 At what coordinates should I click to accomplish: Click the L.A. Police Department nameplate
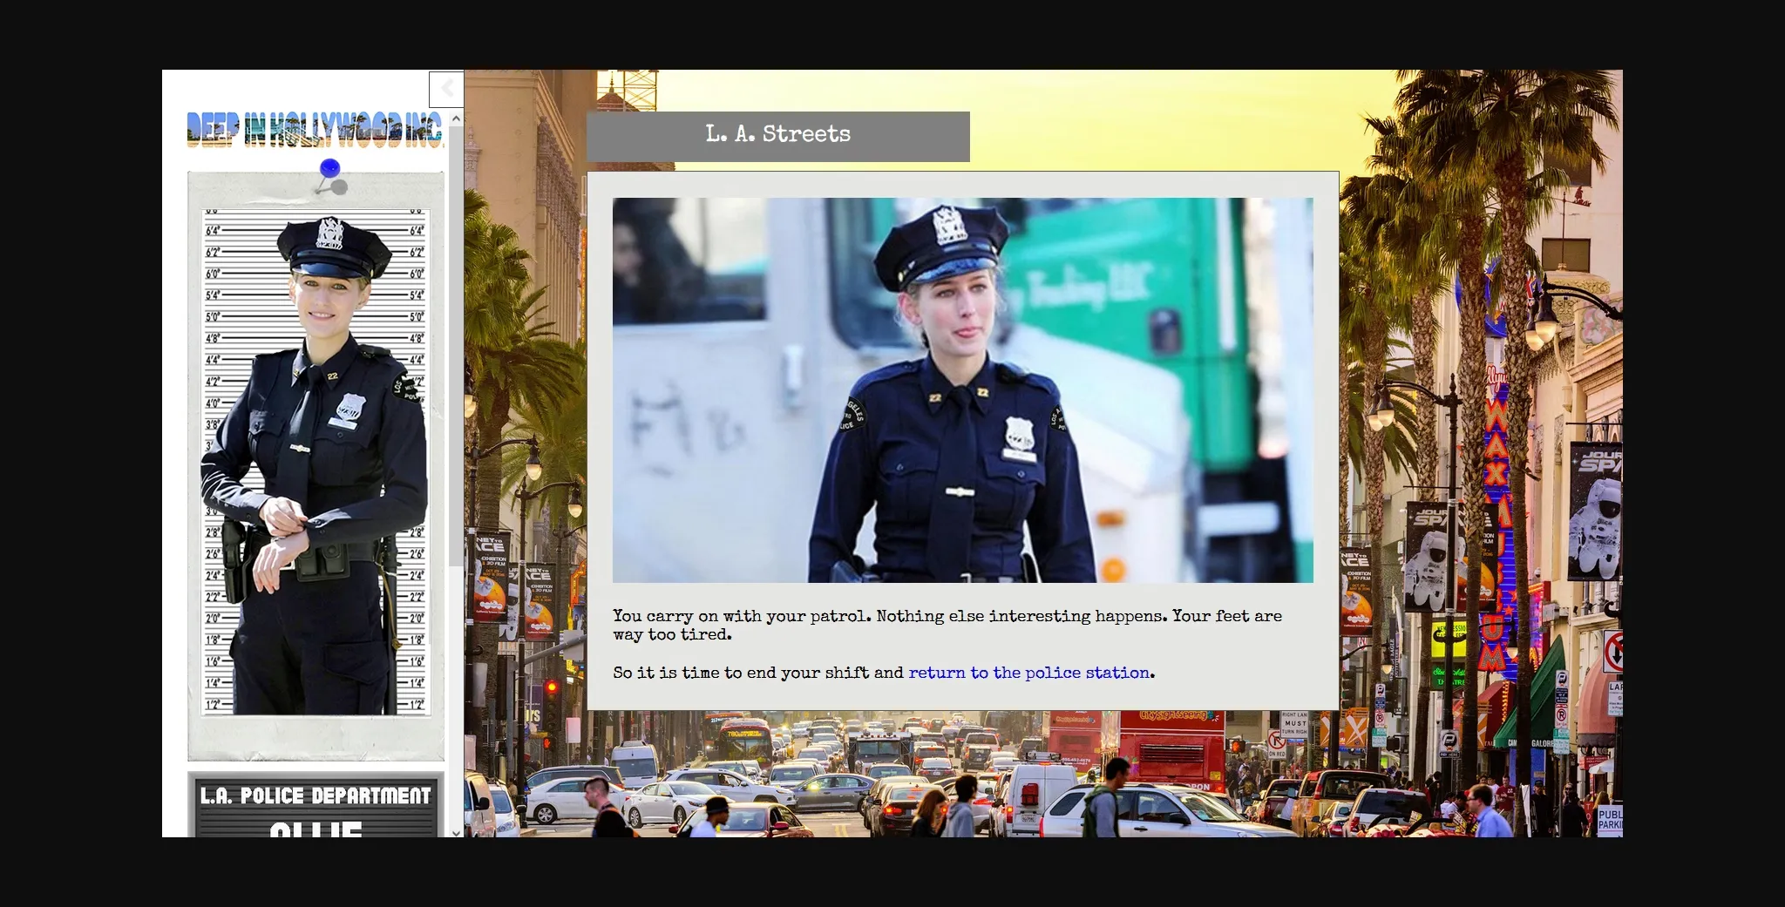coord(315,795)
